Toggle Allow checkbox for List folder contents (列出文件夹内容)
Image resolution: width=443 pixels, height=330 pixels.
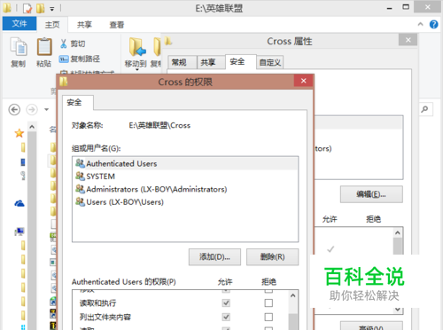coord(226,317)
